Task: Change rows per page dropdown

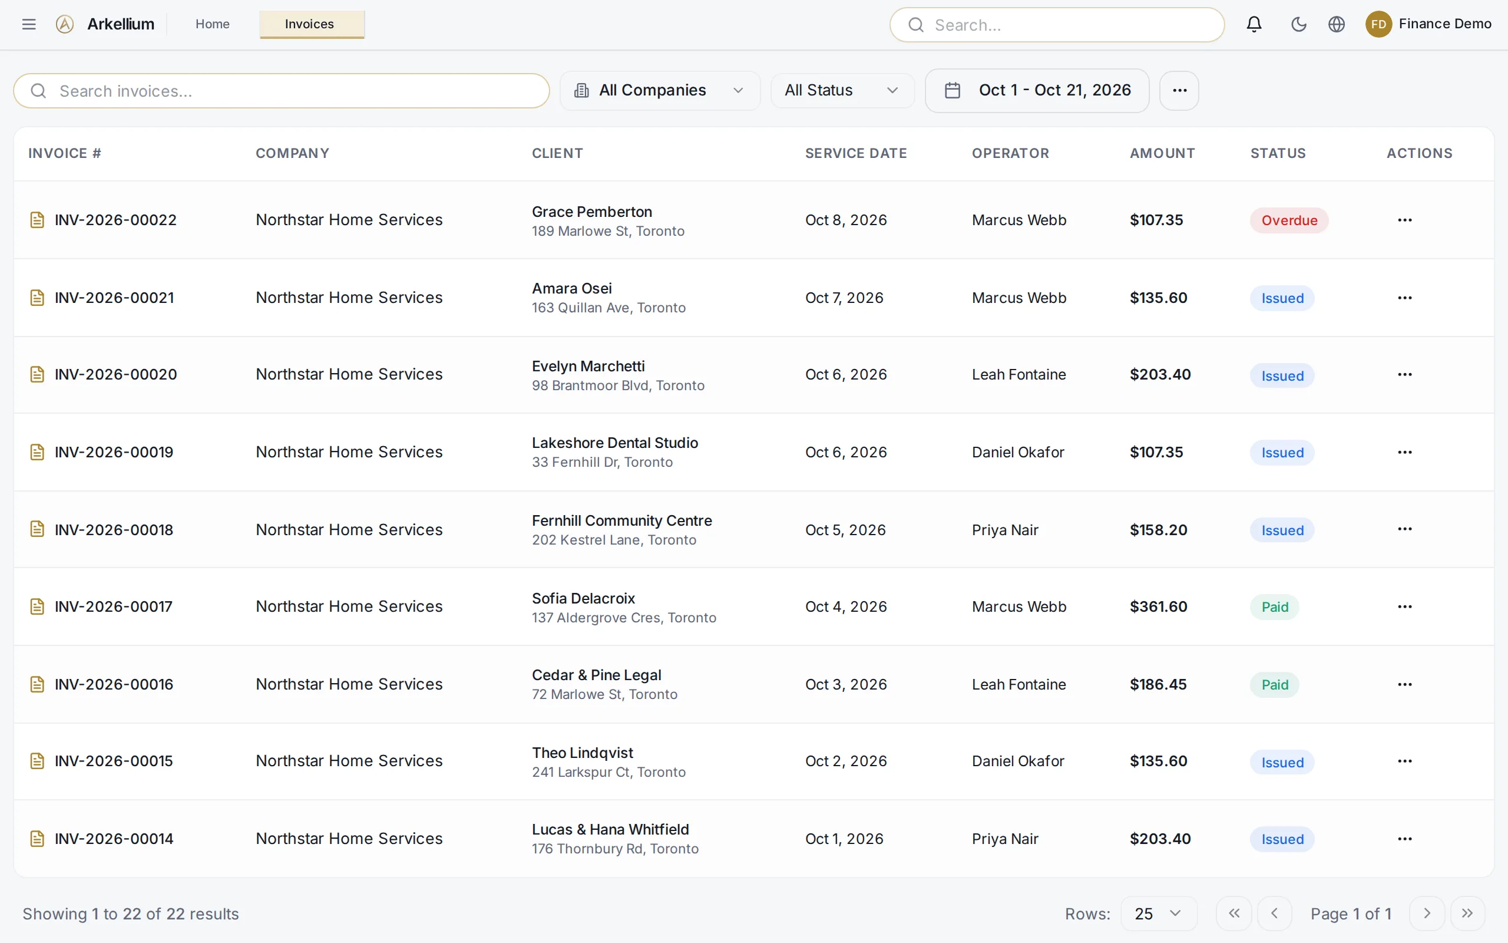Action: click(x=1159, y=914)
